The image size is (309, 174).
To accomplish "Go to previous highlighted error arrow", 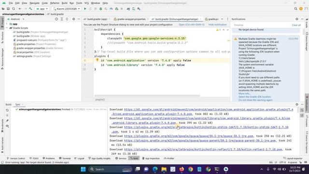I will [x=224, y=30].
